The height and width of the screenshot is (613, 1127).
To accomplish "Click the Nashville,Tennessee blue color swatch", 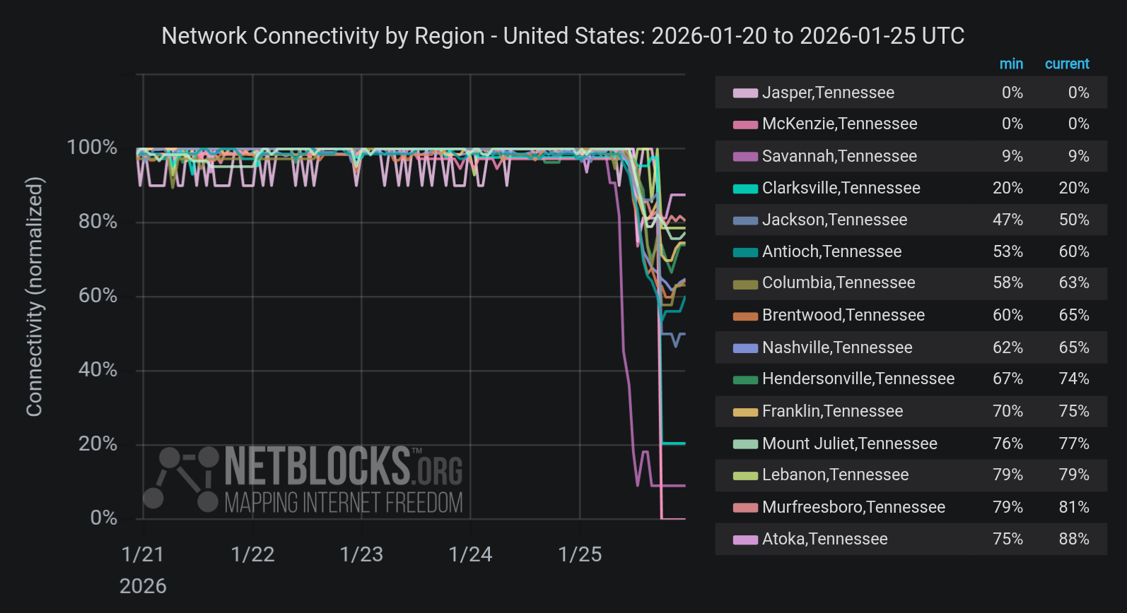I will 745,348.
